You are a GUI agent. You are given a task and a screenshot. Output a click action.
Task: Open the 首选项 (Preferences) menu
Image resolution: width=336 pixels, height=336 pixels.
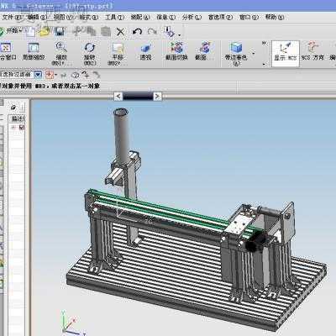(220, 18)
